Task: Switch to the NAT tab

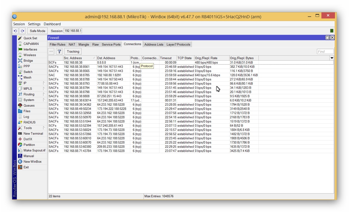Action: tap(72, 44)
